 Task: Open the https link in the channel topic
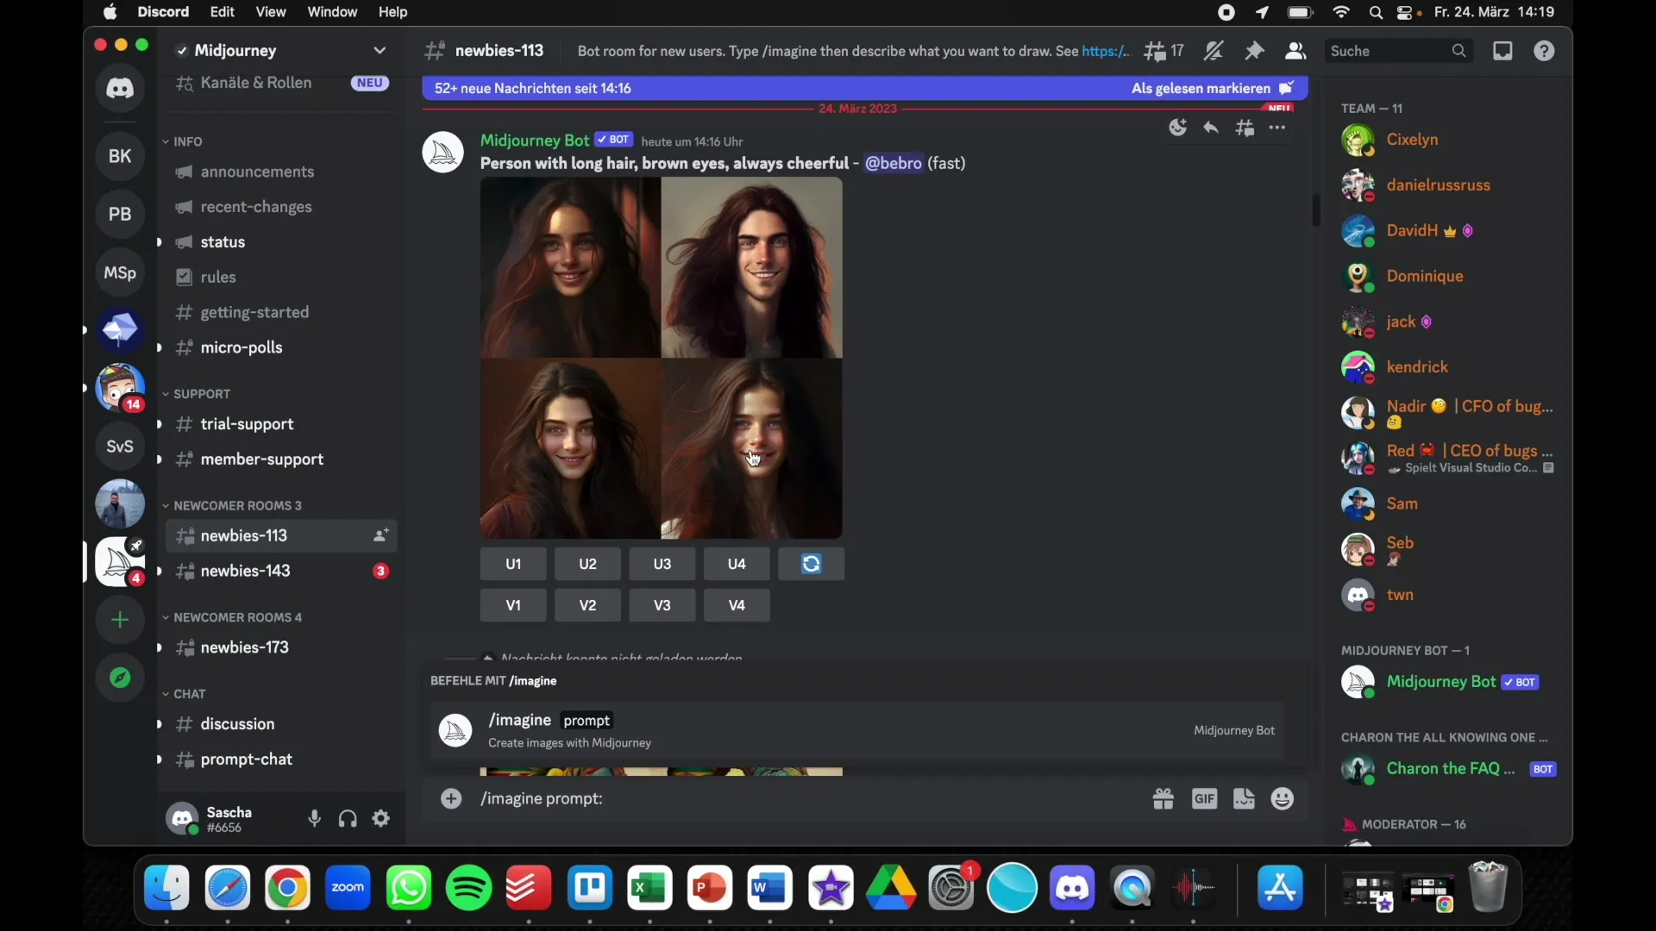1106,52
